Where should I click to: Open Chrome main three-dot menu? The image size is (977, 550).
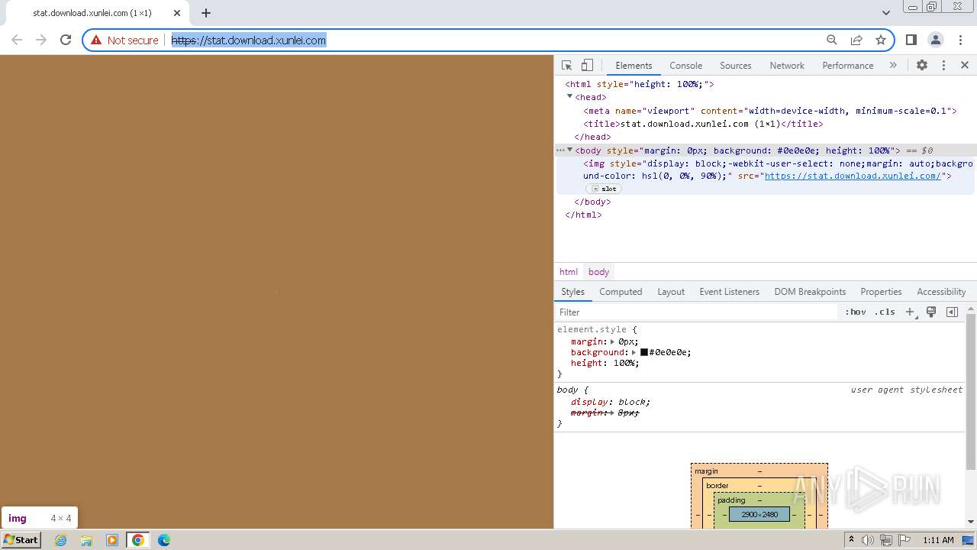(x=960, y=40)
